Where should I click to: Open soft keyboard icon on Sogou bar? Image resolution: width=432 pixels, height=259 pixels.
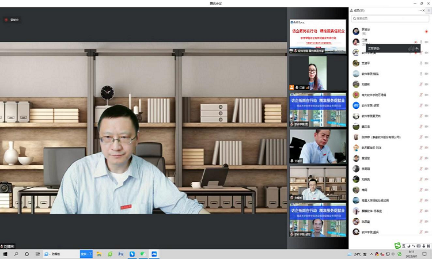(x=419, y=246)
